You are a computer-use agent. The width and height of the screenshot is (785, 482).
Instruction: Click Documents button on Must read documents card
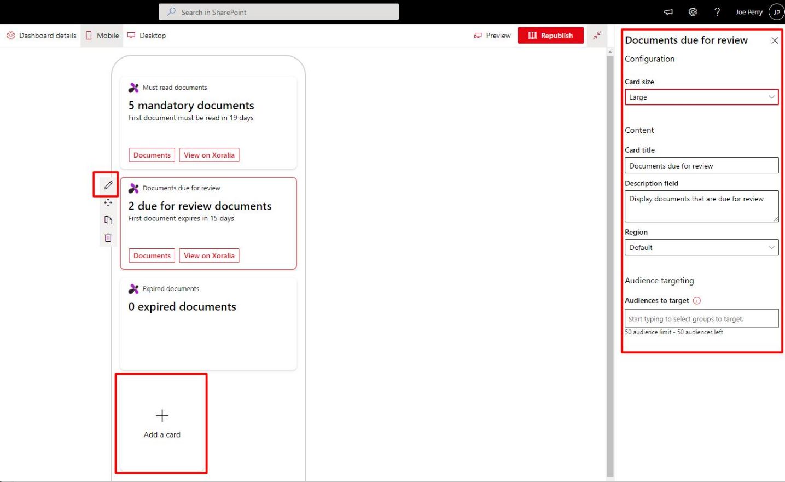point(152,155)
